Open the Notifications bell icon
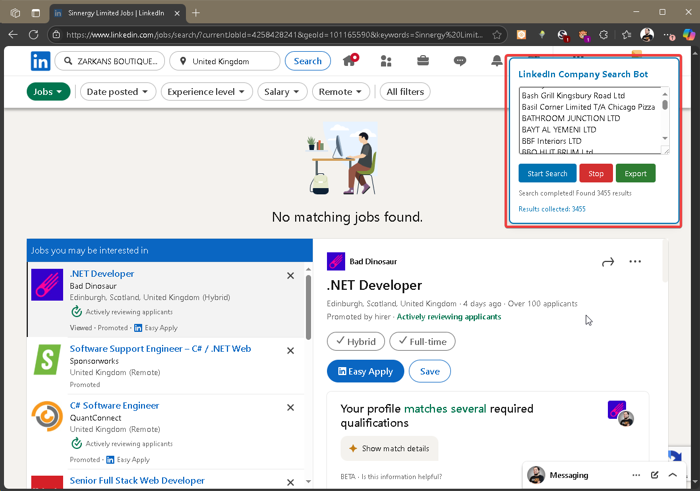 point(497,61)
